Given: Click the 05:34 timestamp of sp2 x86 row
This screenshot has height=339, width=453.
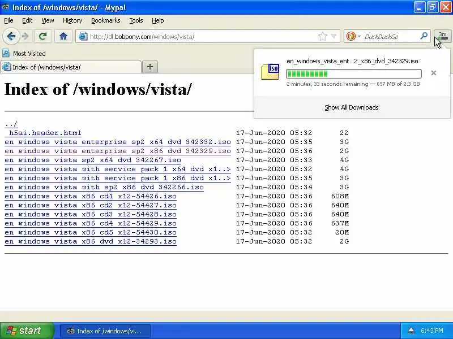Looking at the screenshot, I should [301, 188].
